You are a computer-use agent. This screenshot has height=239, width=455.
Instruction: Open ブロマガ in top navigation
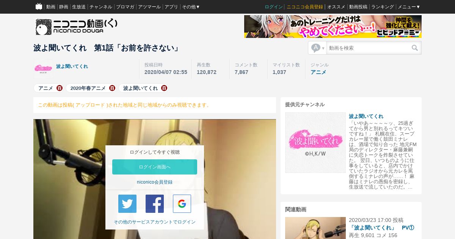tap(125, 7)
